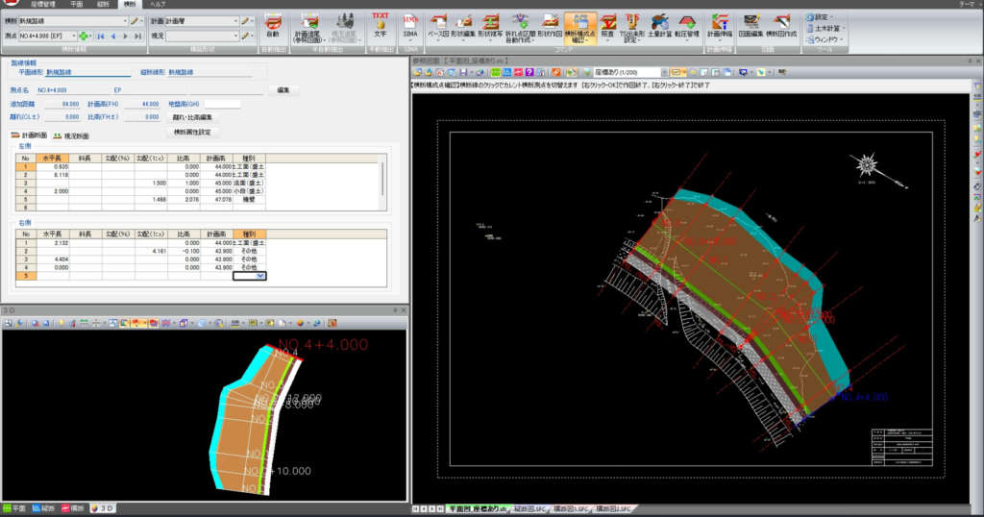Switch to the 平面 ribbon tab
Viewport: 984px width, 517px height.
(x=76, y=5)
